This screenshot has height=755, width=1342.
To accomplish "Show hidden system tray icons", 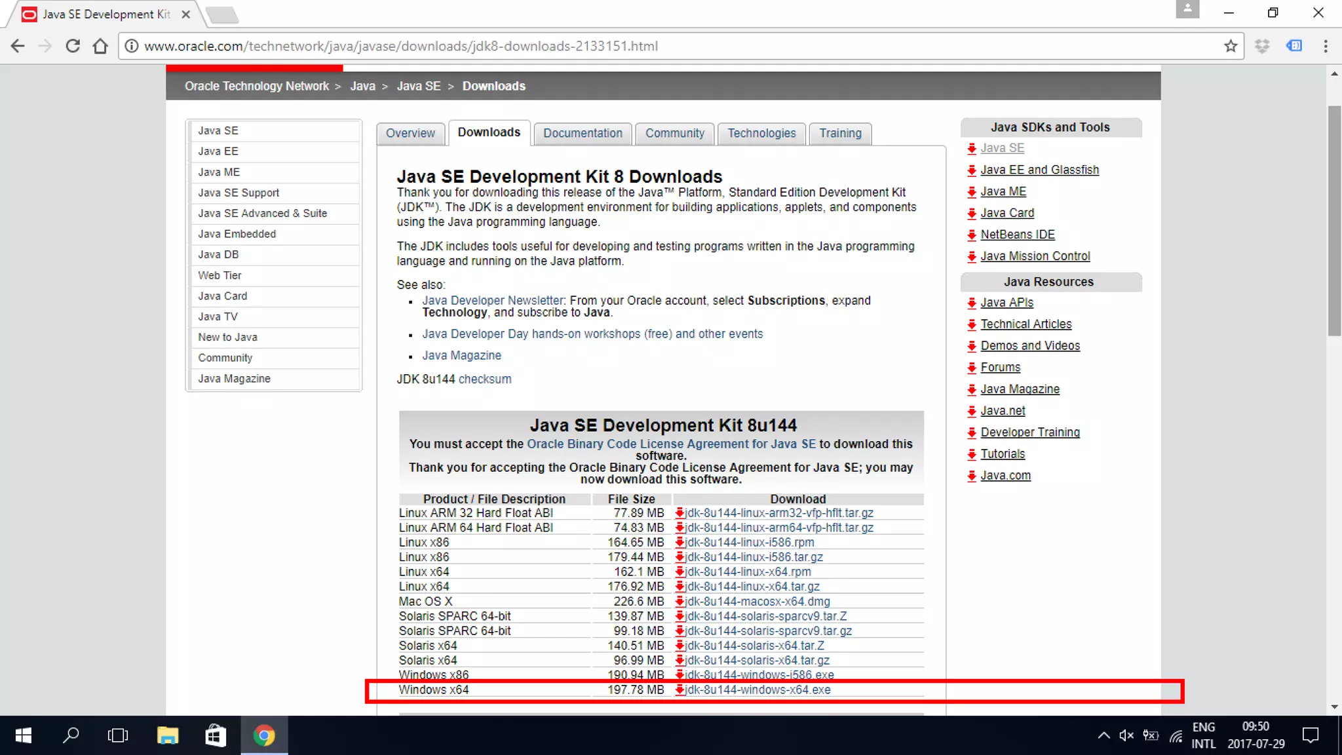I will point(1104,735).
